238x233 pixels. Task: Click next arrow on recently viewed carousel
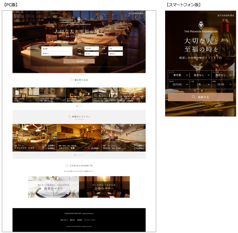click(x=143, y=95)
